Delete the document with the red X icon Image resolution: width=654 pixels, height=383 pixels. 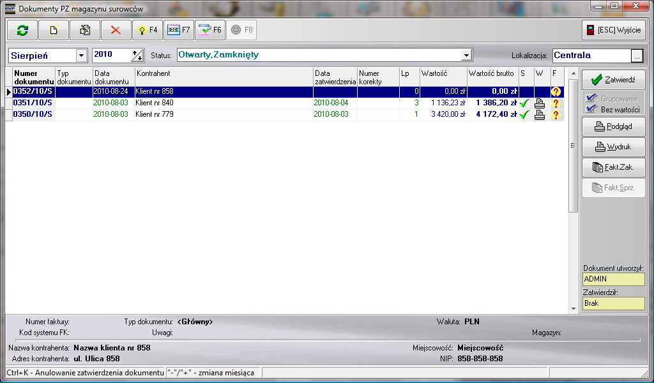[116, 30]
